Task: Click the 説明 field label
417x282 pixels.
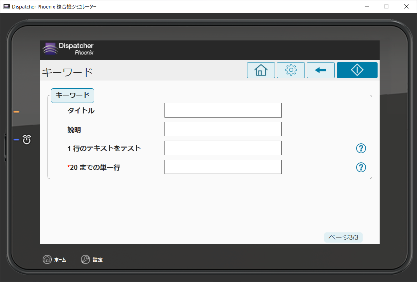Action: pyautogui.click(x=74, y=129)
